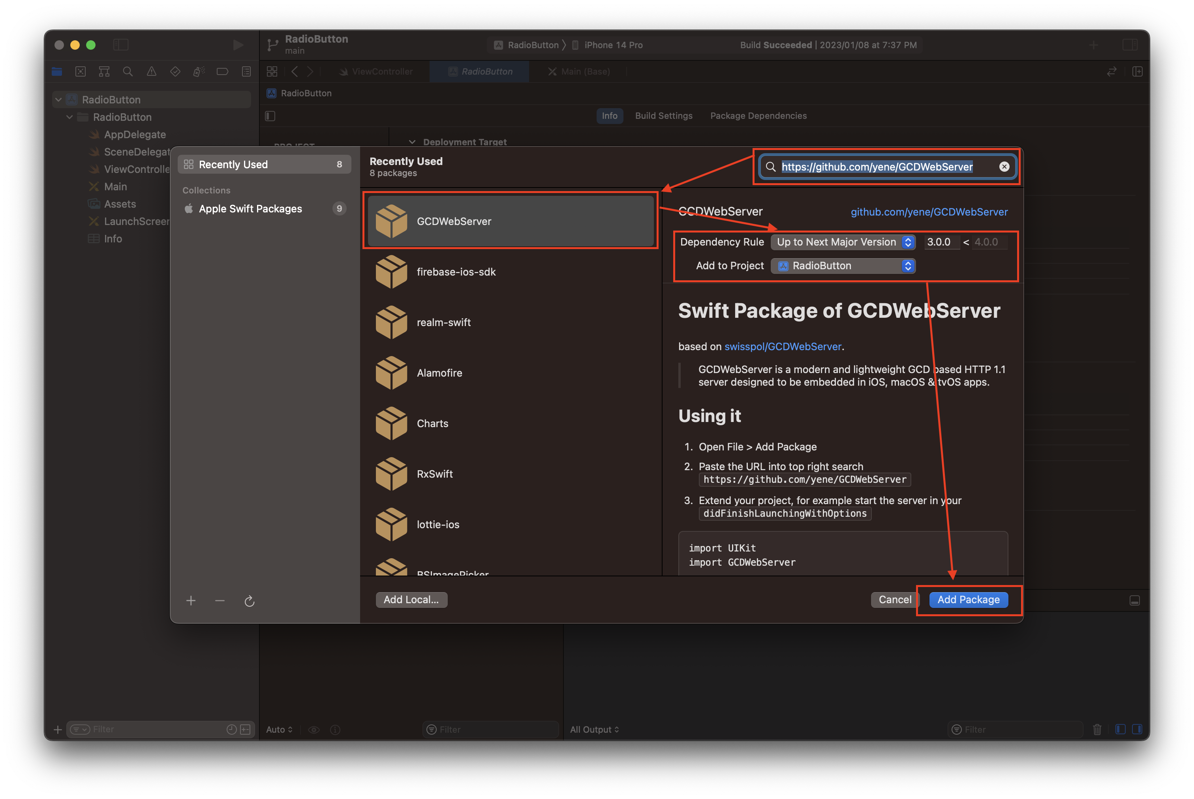Screen dimensions: 1194x799
Task: Click the editor options swap-arrows icon
Action: pyautogui.click(x=1112, y=71)
